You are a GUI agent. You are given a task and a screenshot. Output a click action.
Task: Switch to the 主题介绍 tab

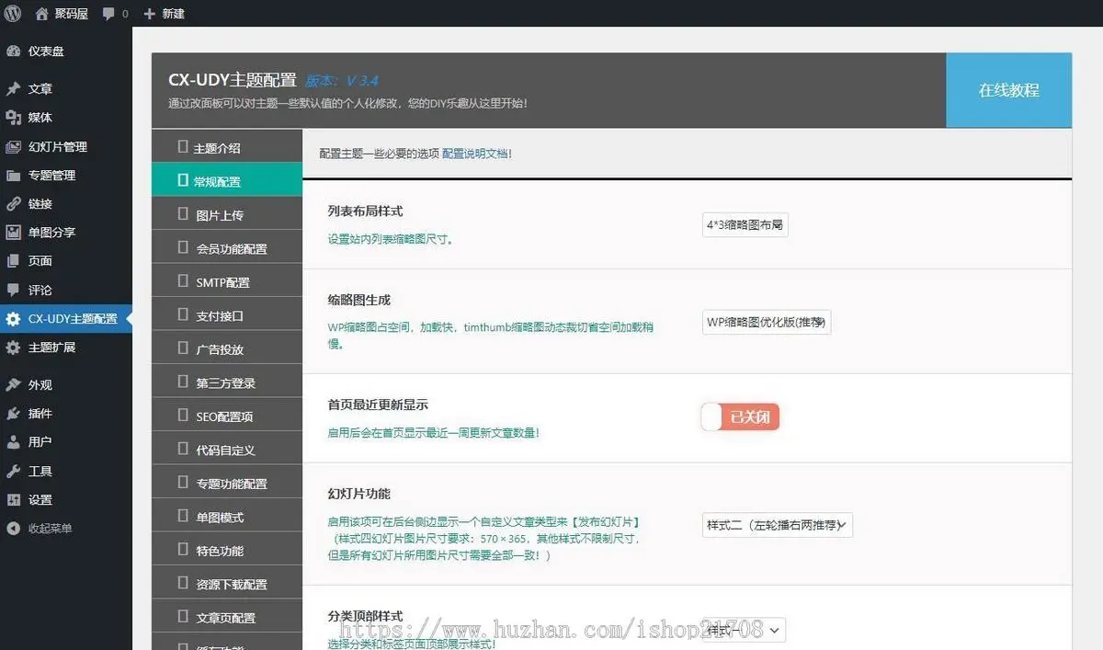click(227, 148)
